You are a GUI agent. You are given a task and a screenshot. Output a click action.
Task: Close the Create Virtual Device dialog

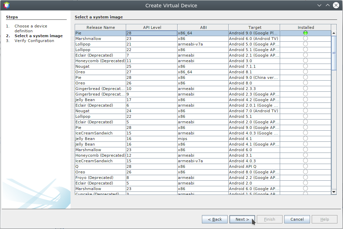tap(336, 5)
